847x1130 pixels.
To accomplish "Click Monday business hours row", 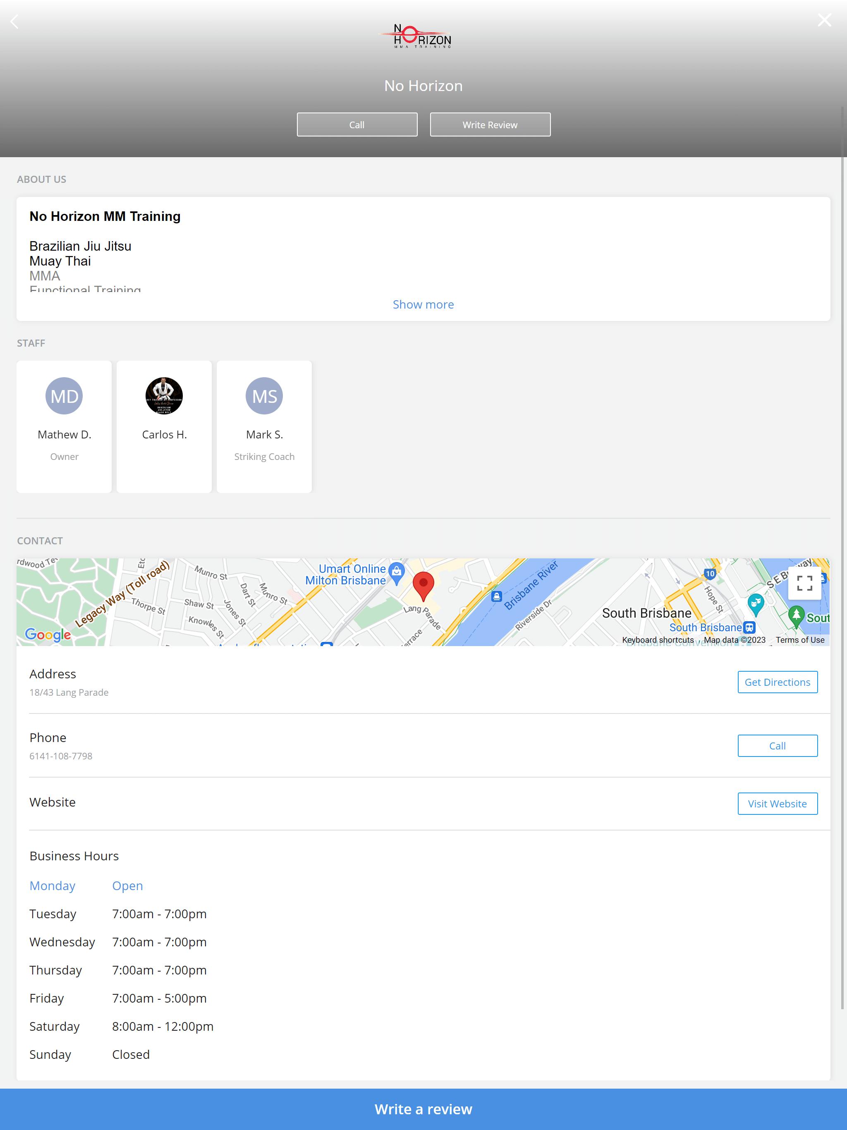I will [x=86, y=886].
